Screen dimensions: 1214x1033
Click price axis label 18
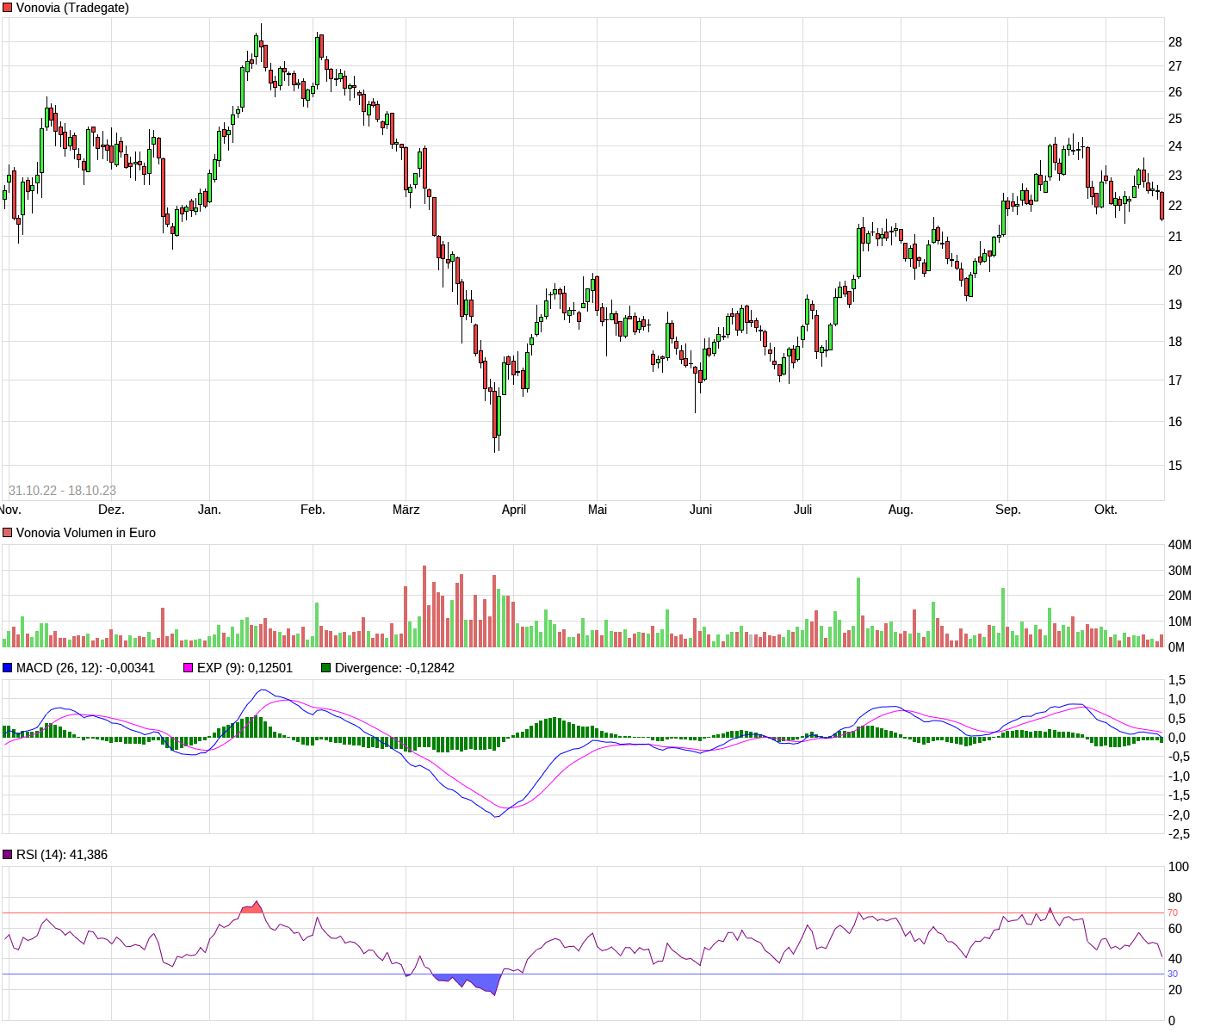(x=1175, y=342)
